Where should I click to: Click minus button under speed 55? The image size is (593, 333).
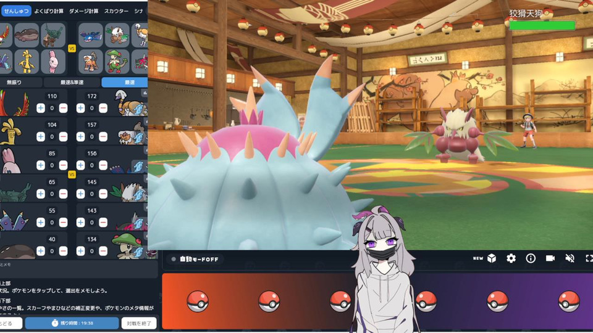point(63,223)
